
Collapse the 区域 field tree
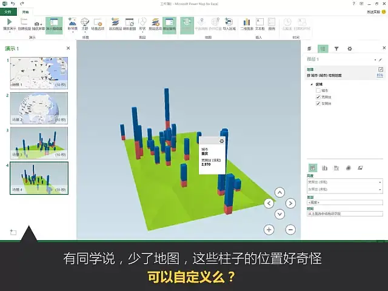tap(312, 84)
